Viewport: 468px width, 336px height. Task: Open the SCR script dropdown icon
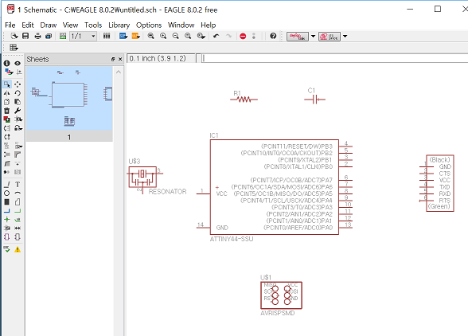point(123,36)
